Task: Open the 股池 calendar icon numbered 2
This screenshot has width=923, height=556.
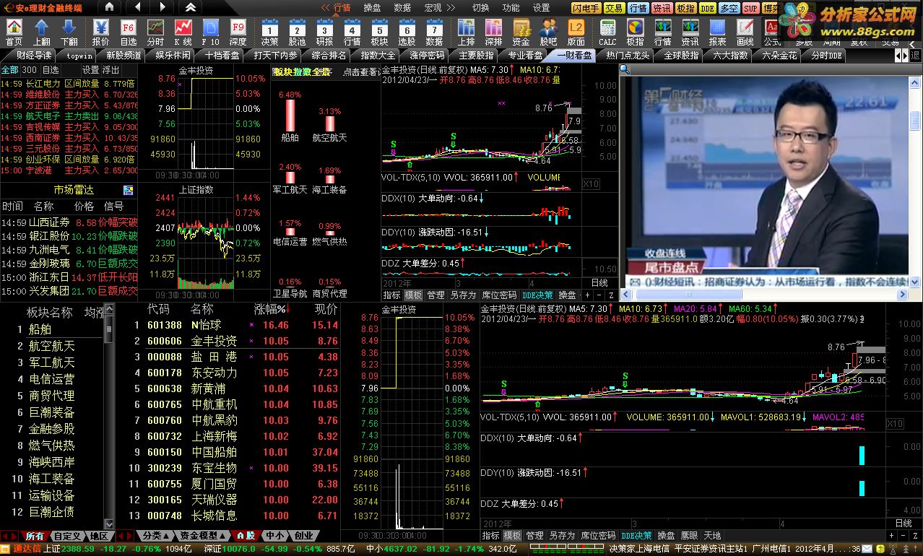Action: click(297, 32)
